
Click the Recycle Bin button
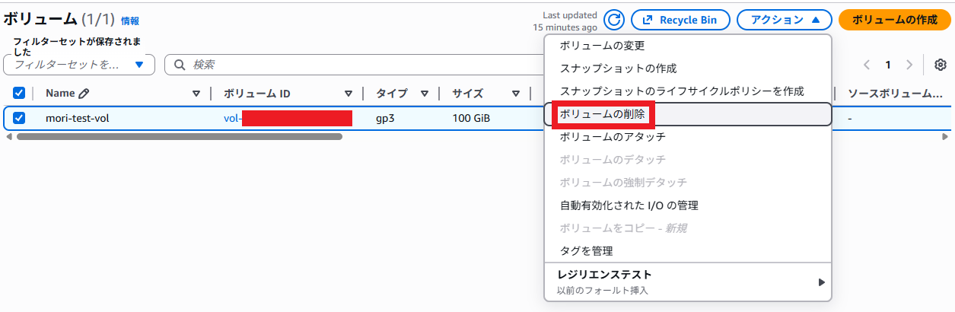(x=680, y=21)
